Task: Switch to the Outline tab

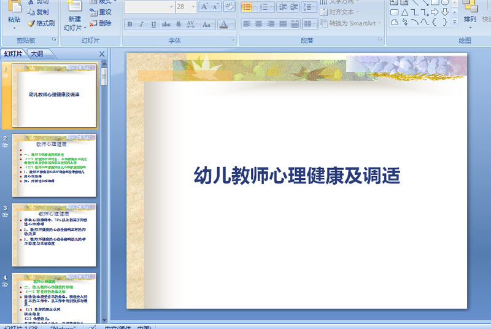Action: click(37, 54)
